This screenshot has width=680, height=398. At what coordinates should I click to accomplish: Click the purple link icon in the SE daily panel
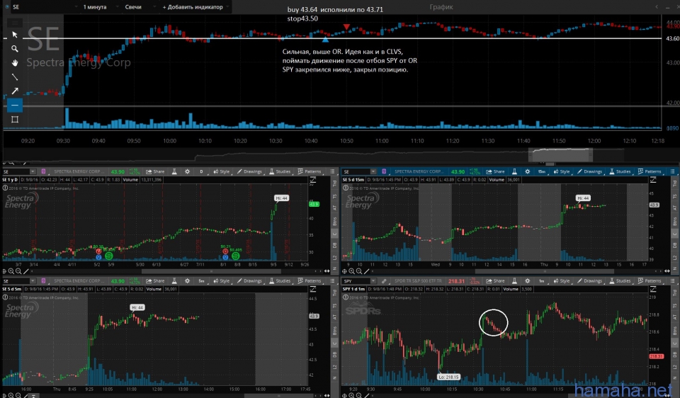[x=43, y=171]
